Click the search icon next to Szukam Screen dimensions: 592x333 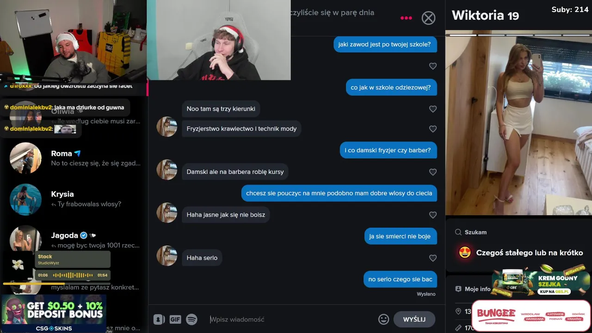(x=458, y=232)
